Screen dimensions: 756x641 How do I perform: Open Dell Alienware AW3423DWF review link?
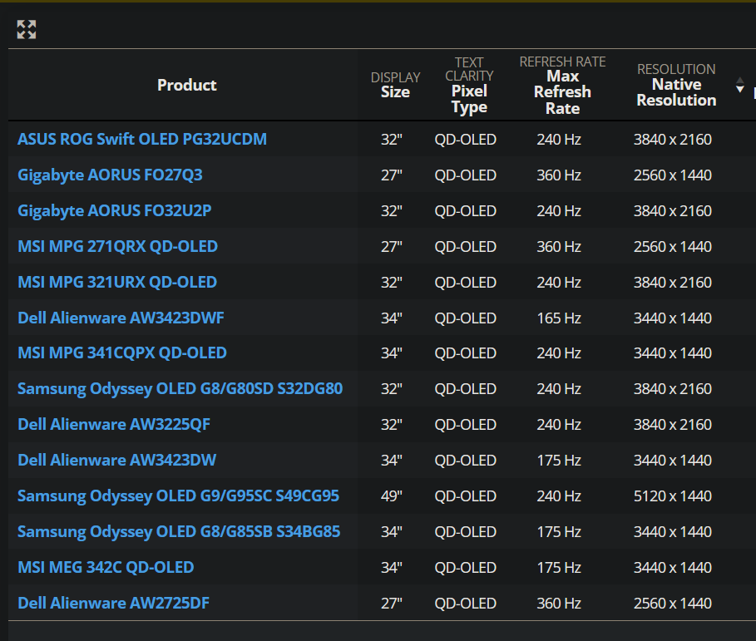click(x=121, y=318)
